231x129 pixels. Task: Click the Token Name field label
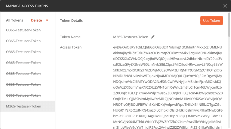[x=70, y=37]
